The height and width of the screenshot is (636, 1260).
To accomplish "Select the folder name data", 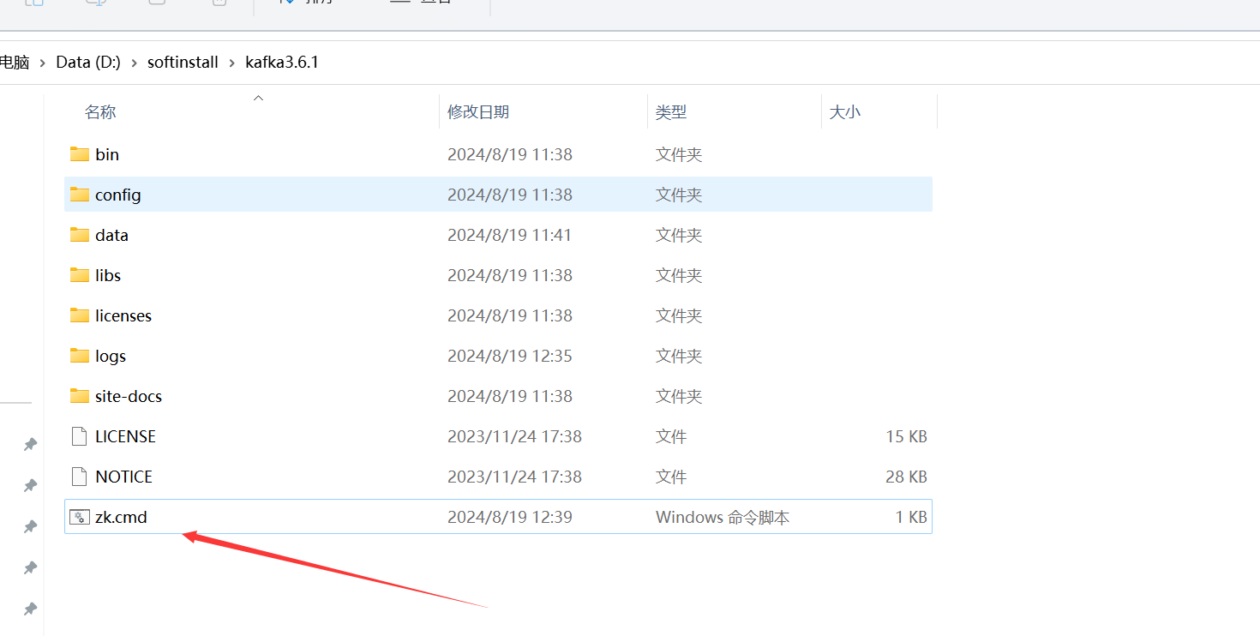I will click(111, 235).
